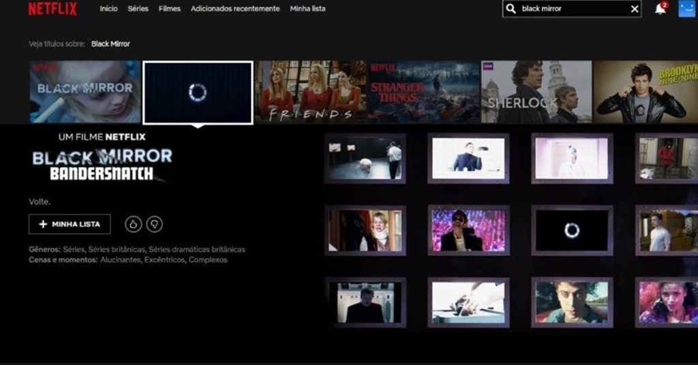Click the Alucinantes tag link
Screen dimensions: 698x365
(120, 259)
